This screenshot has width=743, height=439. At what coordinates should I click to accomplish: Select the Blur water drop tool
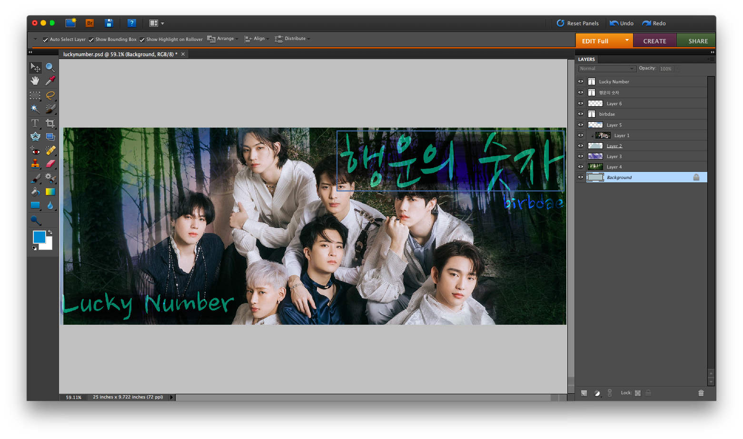pyautogui.click(x=50, y=205)
